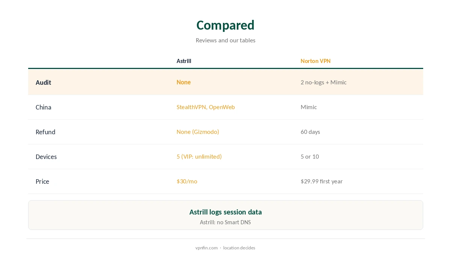Click 'Astrill: no Smart DNS' note
This screenshot has width=451, height=255.
tap(225, 222)
